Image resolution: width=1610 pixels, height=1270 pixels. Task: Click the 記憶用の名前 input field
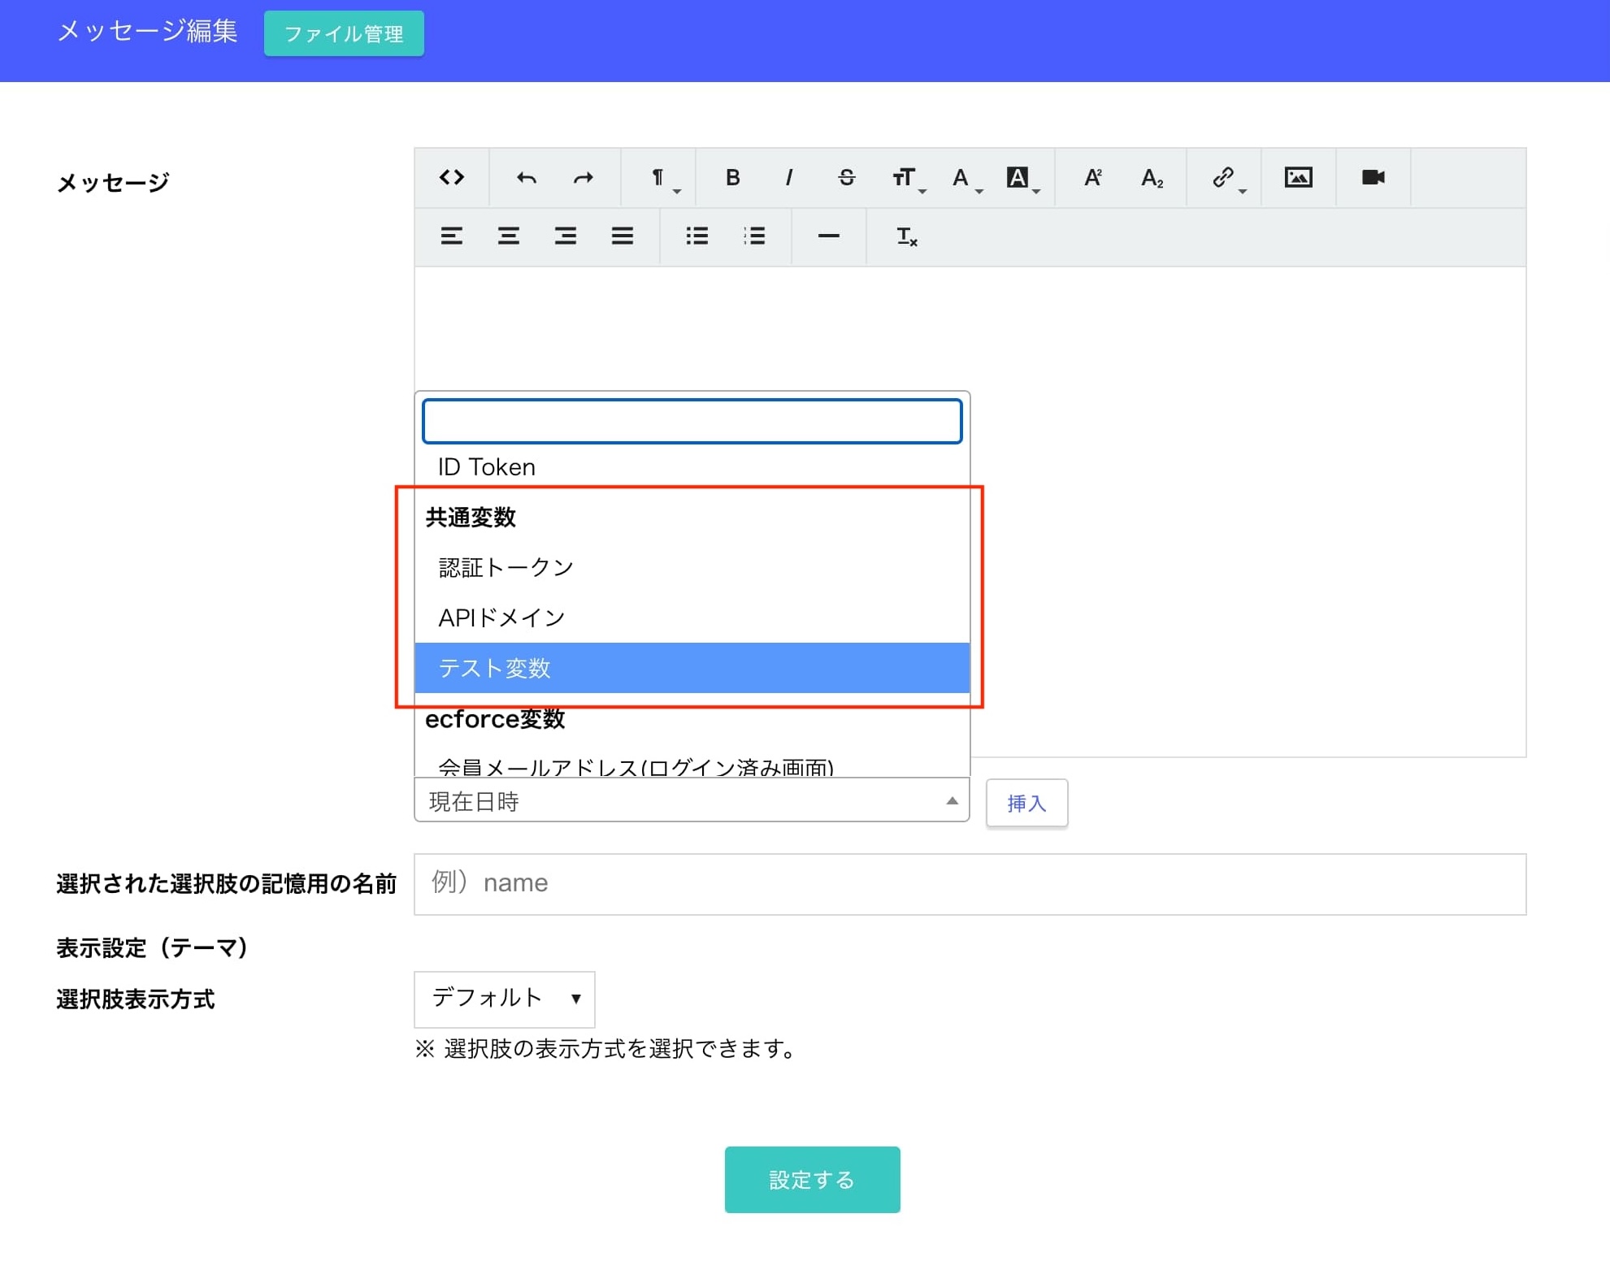tap(969, 883)
